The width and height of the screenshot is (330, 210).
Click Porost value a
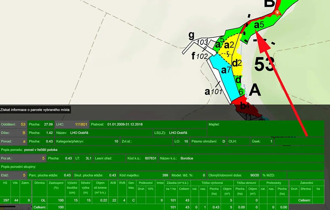tap(24, 141)
